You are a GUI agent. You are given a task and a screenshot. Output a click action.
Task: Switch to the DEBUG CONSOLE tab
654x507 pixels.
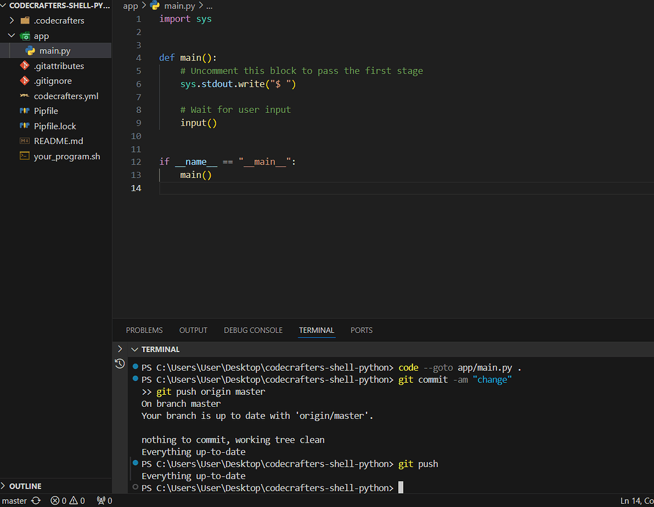[x=253, y=330]
